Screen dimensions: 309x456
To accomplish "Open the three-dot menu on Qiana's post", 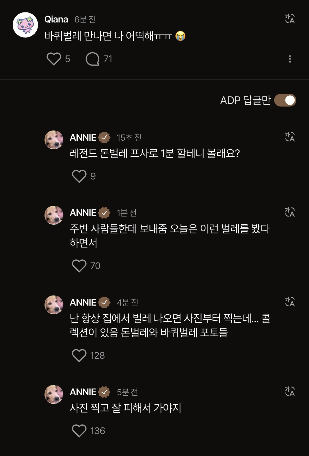I will coord(290,59).
